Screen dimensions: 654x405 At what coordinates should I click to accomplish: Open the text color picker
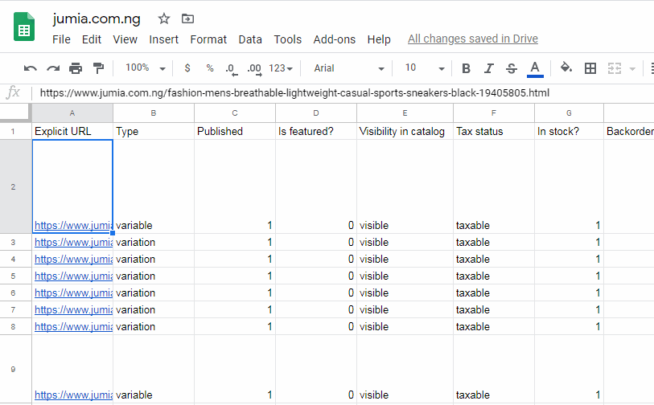pyautogui.click(x=535, y=69)
